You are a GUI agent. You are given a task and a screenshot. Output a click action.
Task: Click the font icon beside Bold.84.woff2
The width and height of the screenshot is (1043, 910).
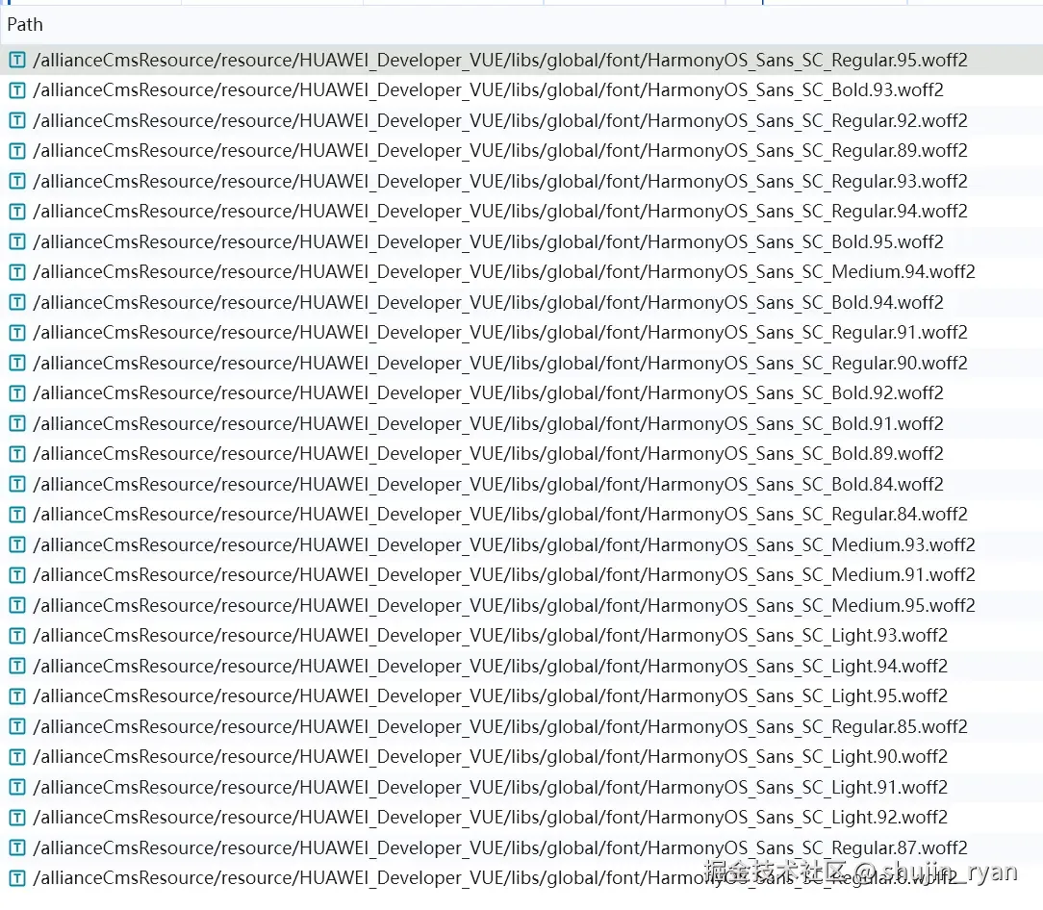[x=17, y=484]
